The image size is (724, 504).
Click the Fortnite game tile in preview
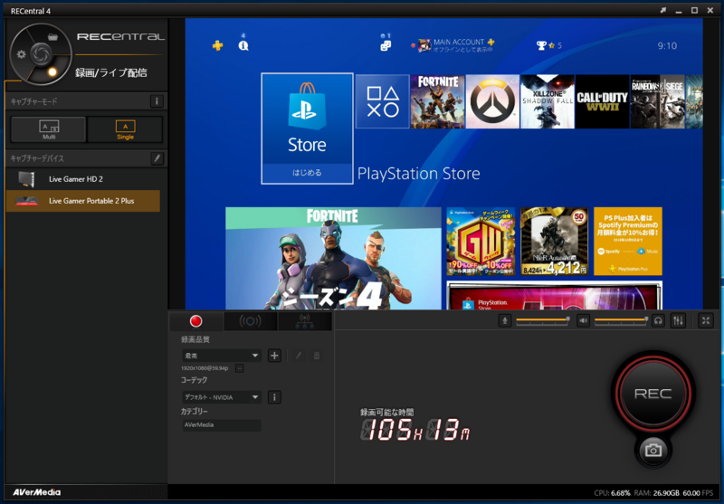coord(437,101)
